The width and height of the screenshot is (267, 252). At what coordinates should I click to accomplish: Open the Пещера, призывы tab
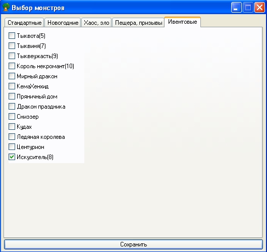point(138,23)
